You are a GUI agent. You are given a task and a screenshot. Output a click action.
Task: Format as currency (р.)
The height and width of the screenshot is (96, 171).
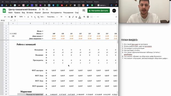[x=28, y=17]
